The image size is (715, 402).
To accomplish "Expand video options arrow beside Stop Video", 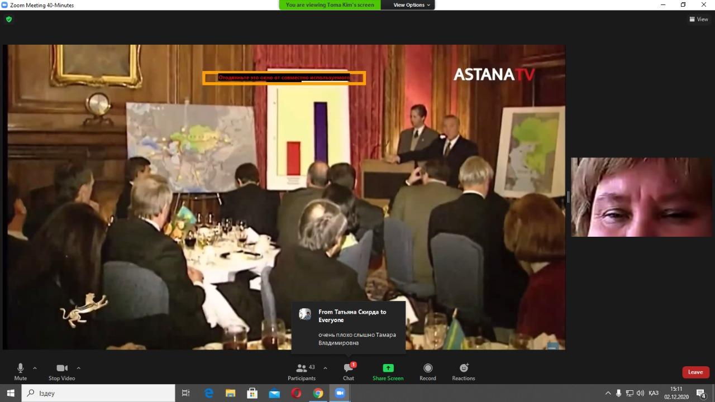I will tap(78, 368).
